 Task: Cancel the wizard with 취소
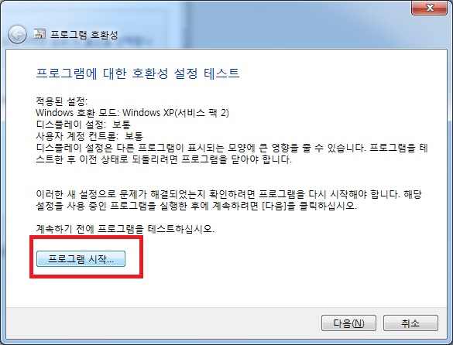(x=410, y=323)
